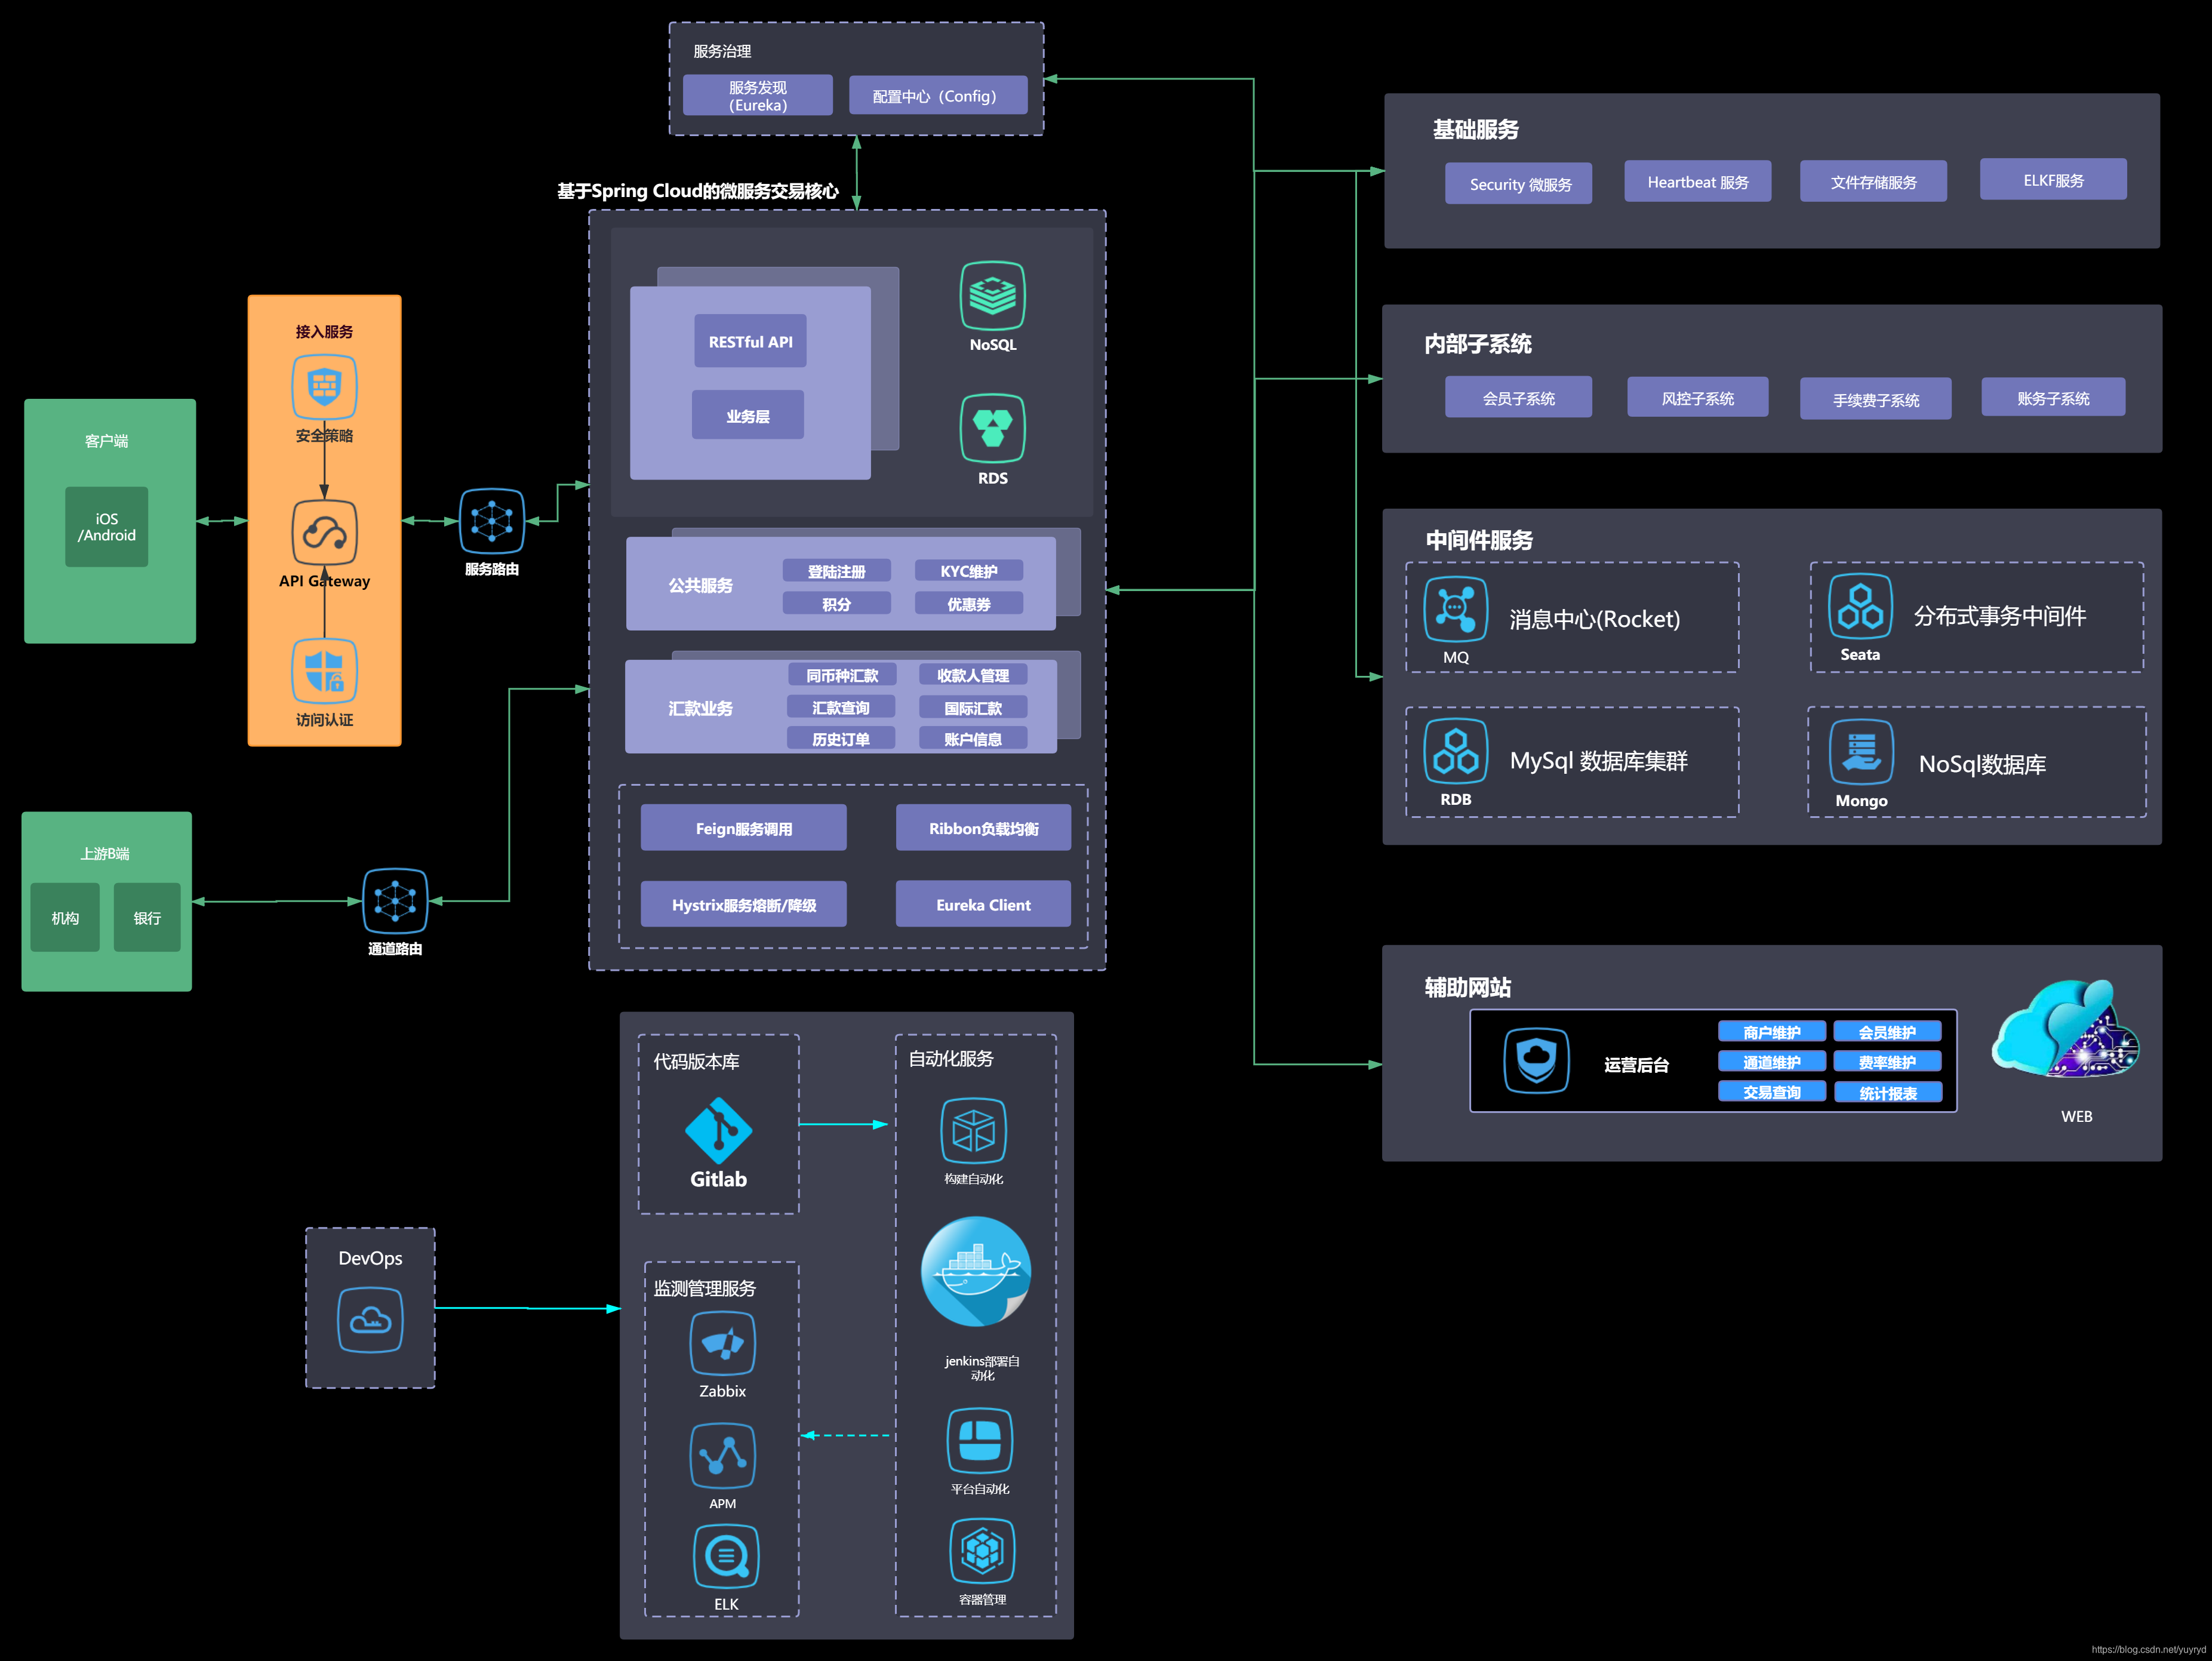Click the jenkins docker whale icon
The height and width of the screenshot is (1661, 2212).
click(976, 1272)
